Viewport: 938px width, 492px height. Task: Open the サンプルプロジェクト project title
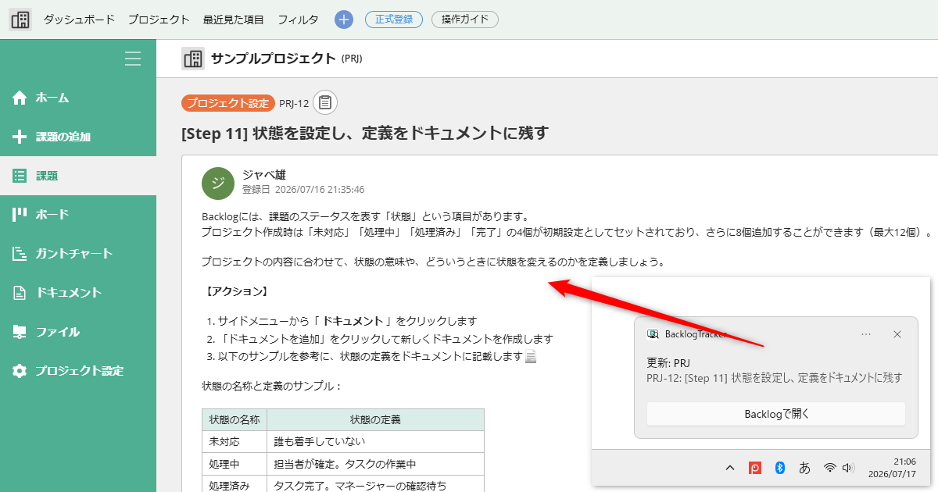pyautogui.click(x=274, y=59)
